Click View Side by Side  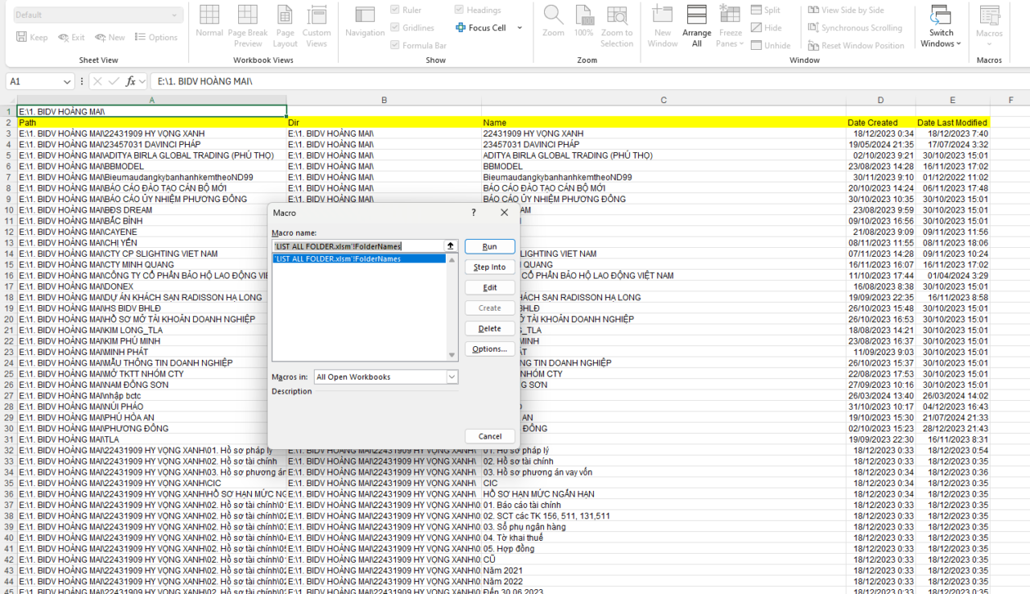845,10
